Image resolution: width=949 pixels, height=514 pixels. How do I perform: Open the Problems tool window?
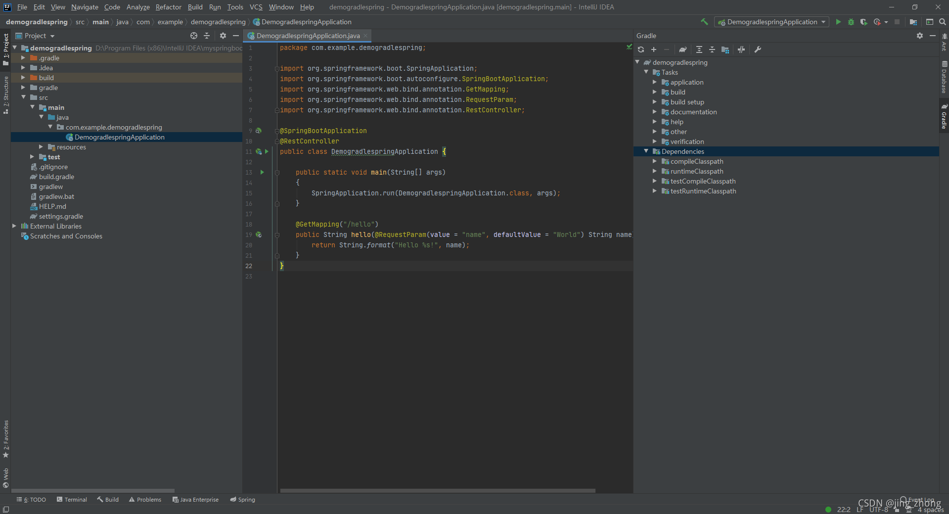[145, 500]
